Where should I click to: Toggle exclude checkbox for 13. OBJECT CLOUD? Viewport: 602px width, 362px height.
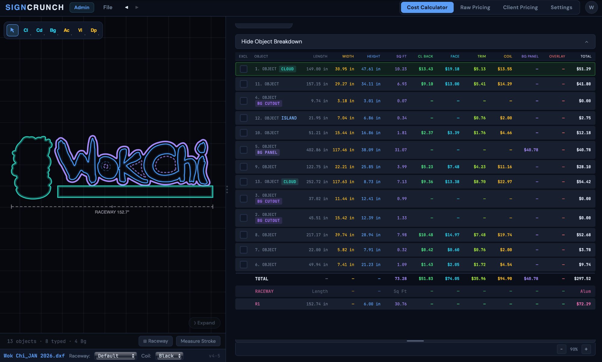tap(244, 182)
